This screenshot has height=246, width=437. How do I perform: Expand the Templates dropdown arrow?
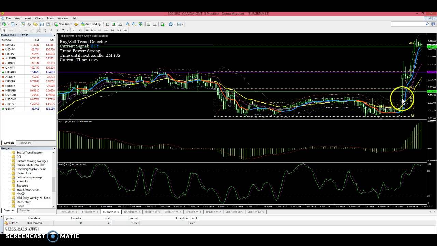pyautogui.click(x=183, y=24)
